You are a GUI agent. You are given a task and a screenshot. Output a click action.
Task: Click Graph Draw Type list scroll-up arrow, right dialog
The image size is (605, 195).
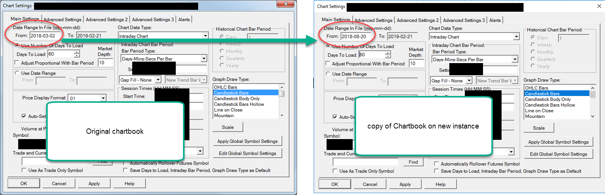tap(592, 88)
